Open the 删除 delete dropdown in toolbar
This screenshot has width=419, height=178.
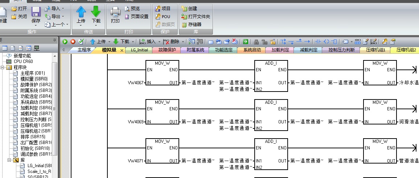click(183, 42)
